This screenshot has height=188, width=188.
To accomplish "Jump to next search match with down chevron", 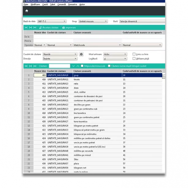I will tap(73, 66).
